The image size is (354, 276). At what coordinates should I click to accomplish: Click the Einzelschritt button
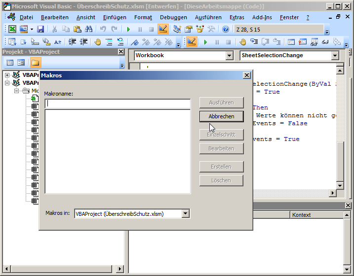[222, 135]
